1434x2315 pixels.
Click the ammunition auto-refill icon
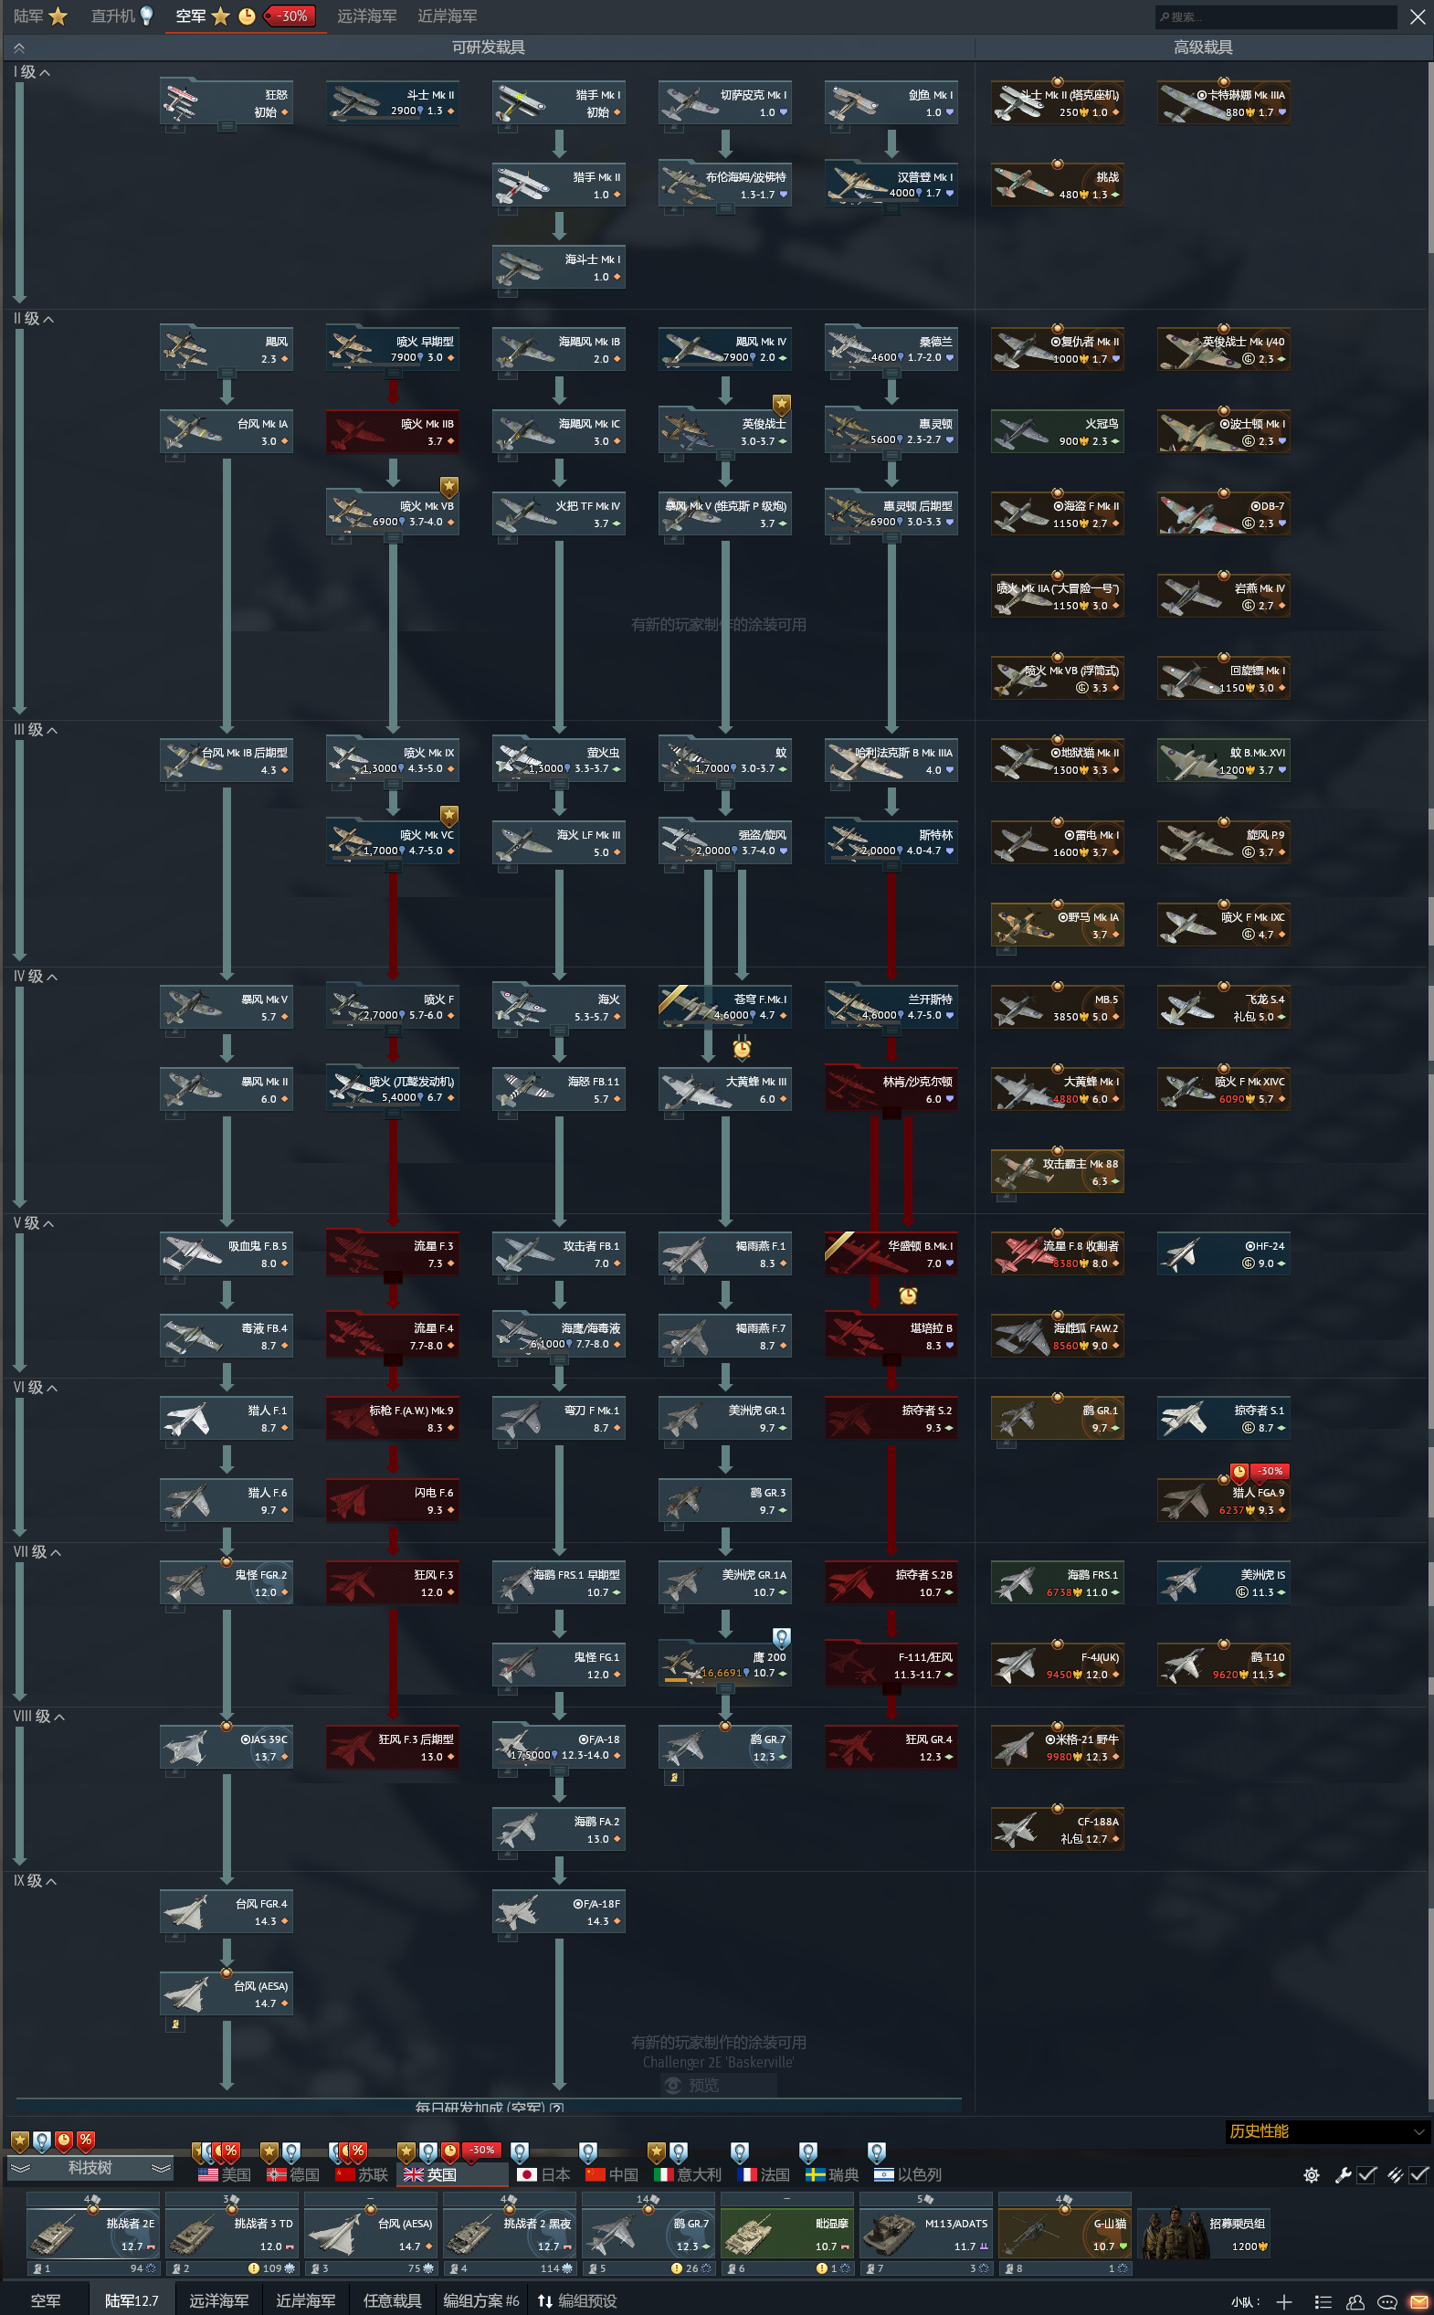click(x=1395, y=2175)
